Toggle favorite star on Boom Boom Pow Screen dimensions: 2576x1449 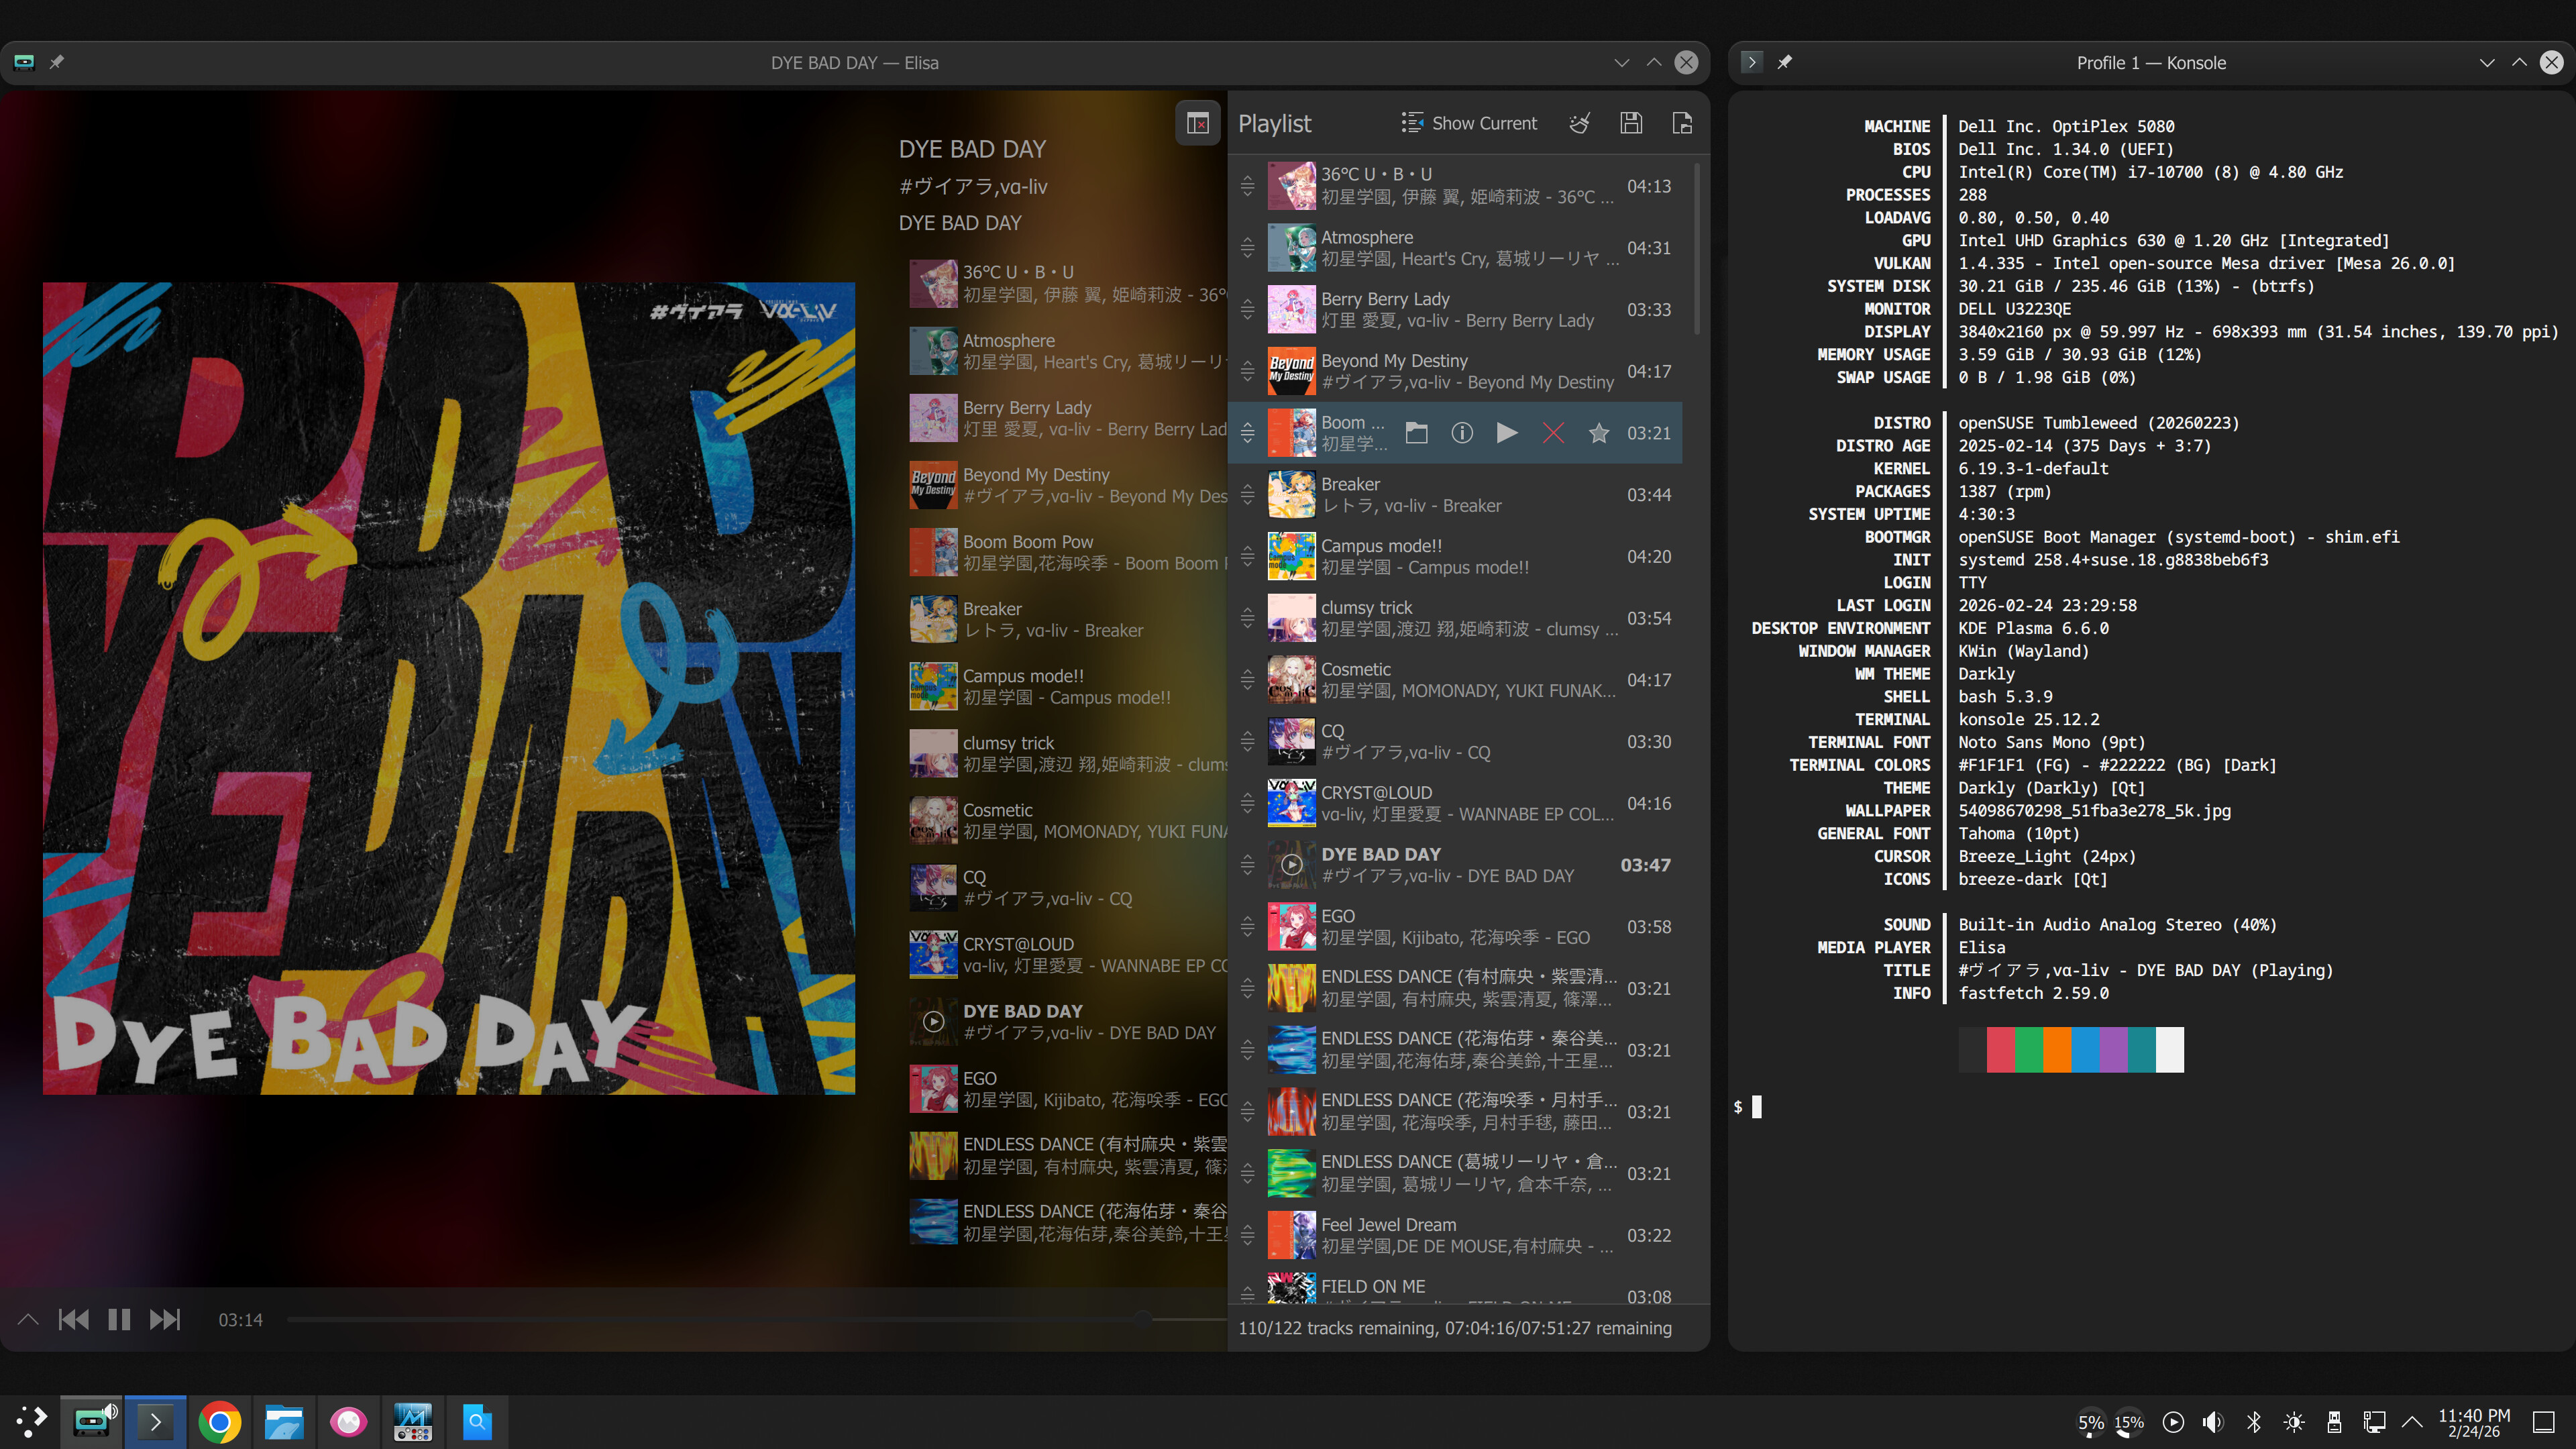pyautogui.click(x=1599, y=433)
